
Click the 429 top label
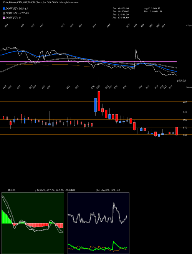[63, 25]
